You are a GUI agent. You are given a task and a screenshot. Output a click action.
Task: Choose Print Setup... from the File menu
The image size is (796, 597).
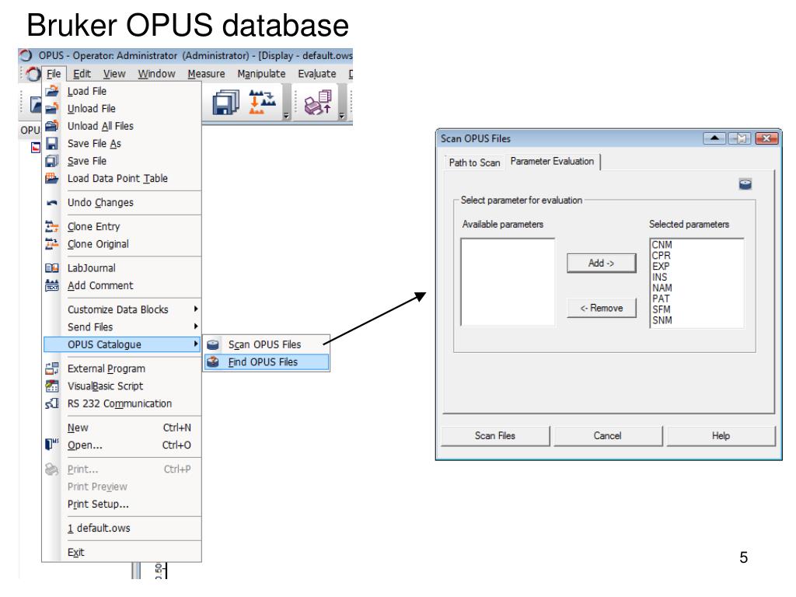click(x=122, y=504)
